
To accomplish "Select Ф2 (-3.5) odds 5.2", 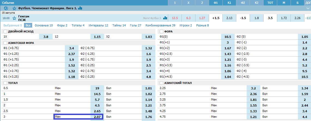I will tap(304, 65).
